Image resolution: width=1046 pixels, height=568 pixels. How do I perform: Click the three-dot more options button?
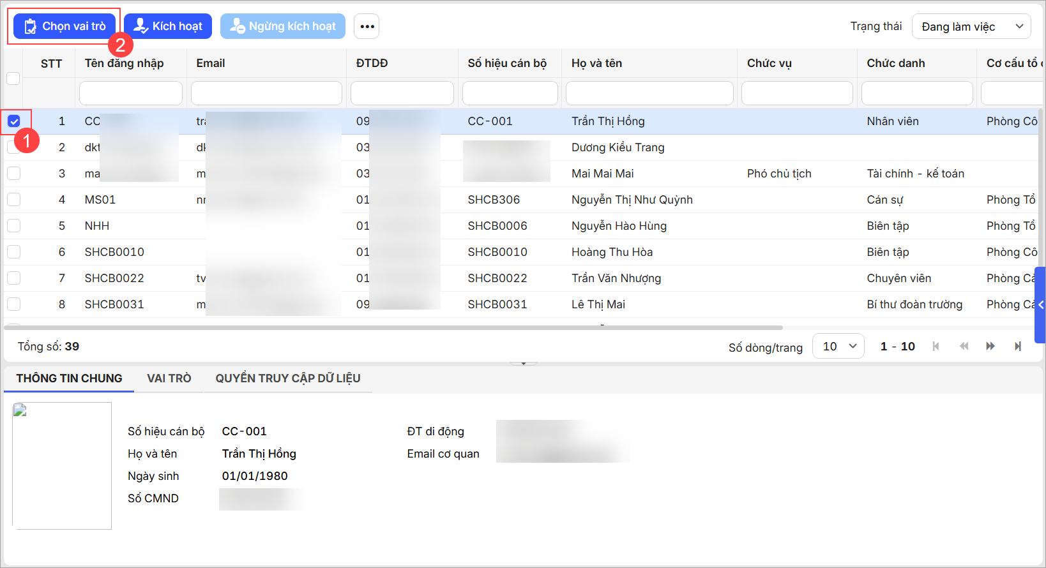point(367,26)
